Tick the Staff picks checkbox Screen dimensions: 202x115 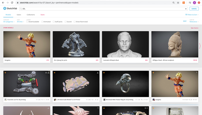(x=53, y=22)
